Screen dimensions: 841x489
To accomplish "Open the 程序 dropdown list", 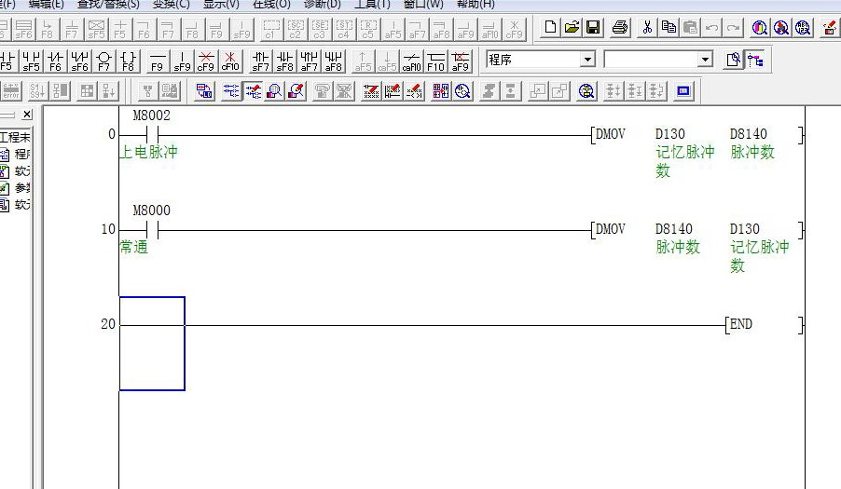I will [586, 61].
